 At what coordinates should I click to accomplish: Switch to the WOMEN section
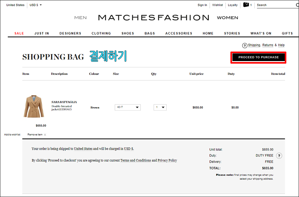[227, 18]
